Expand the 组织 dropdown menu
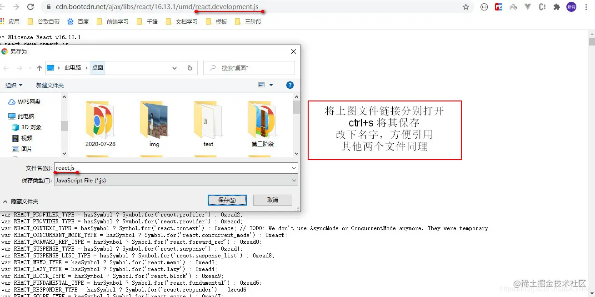This screenshot has width=595, height=297. click(x=14, y=85)
